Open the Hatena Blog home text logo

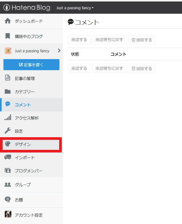click(31, 8)
